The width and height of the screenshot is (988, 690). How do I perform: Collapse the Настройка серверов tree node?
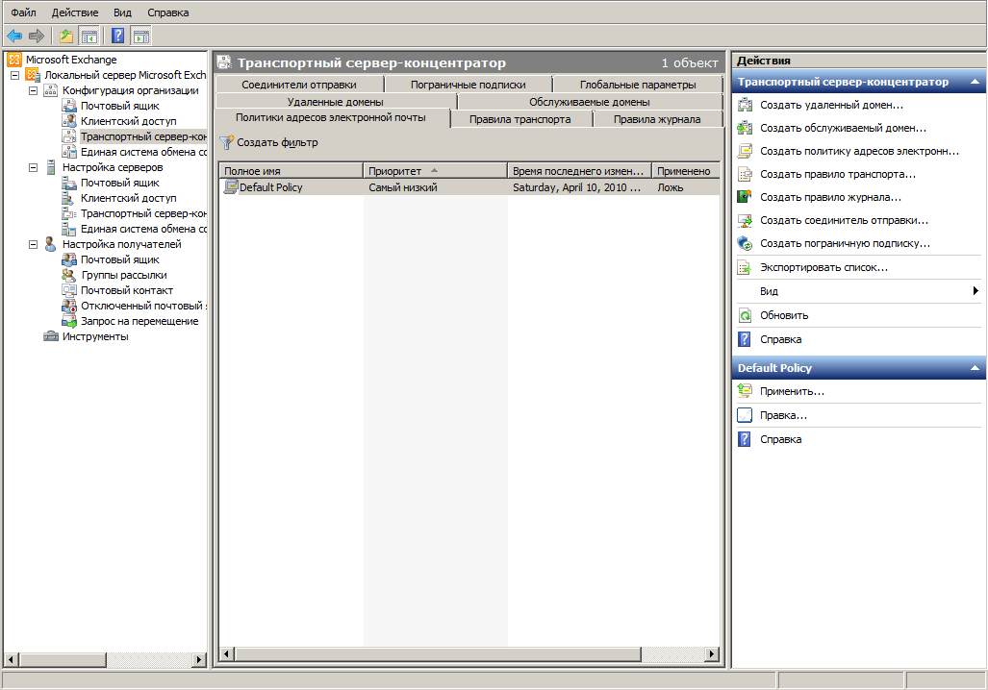(x=34, y=167)
